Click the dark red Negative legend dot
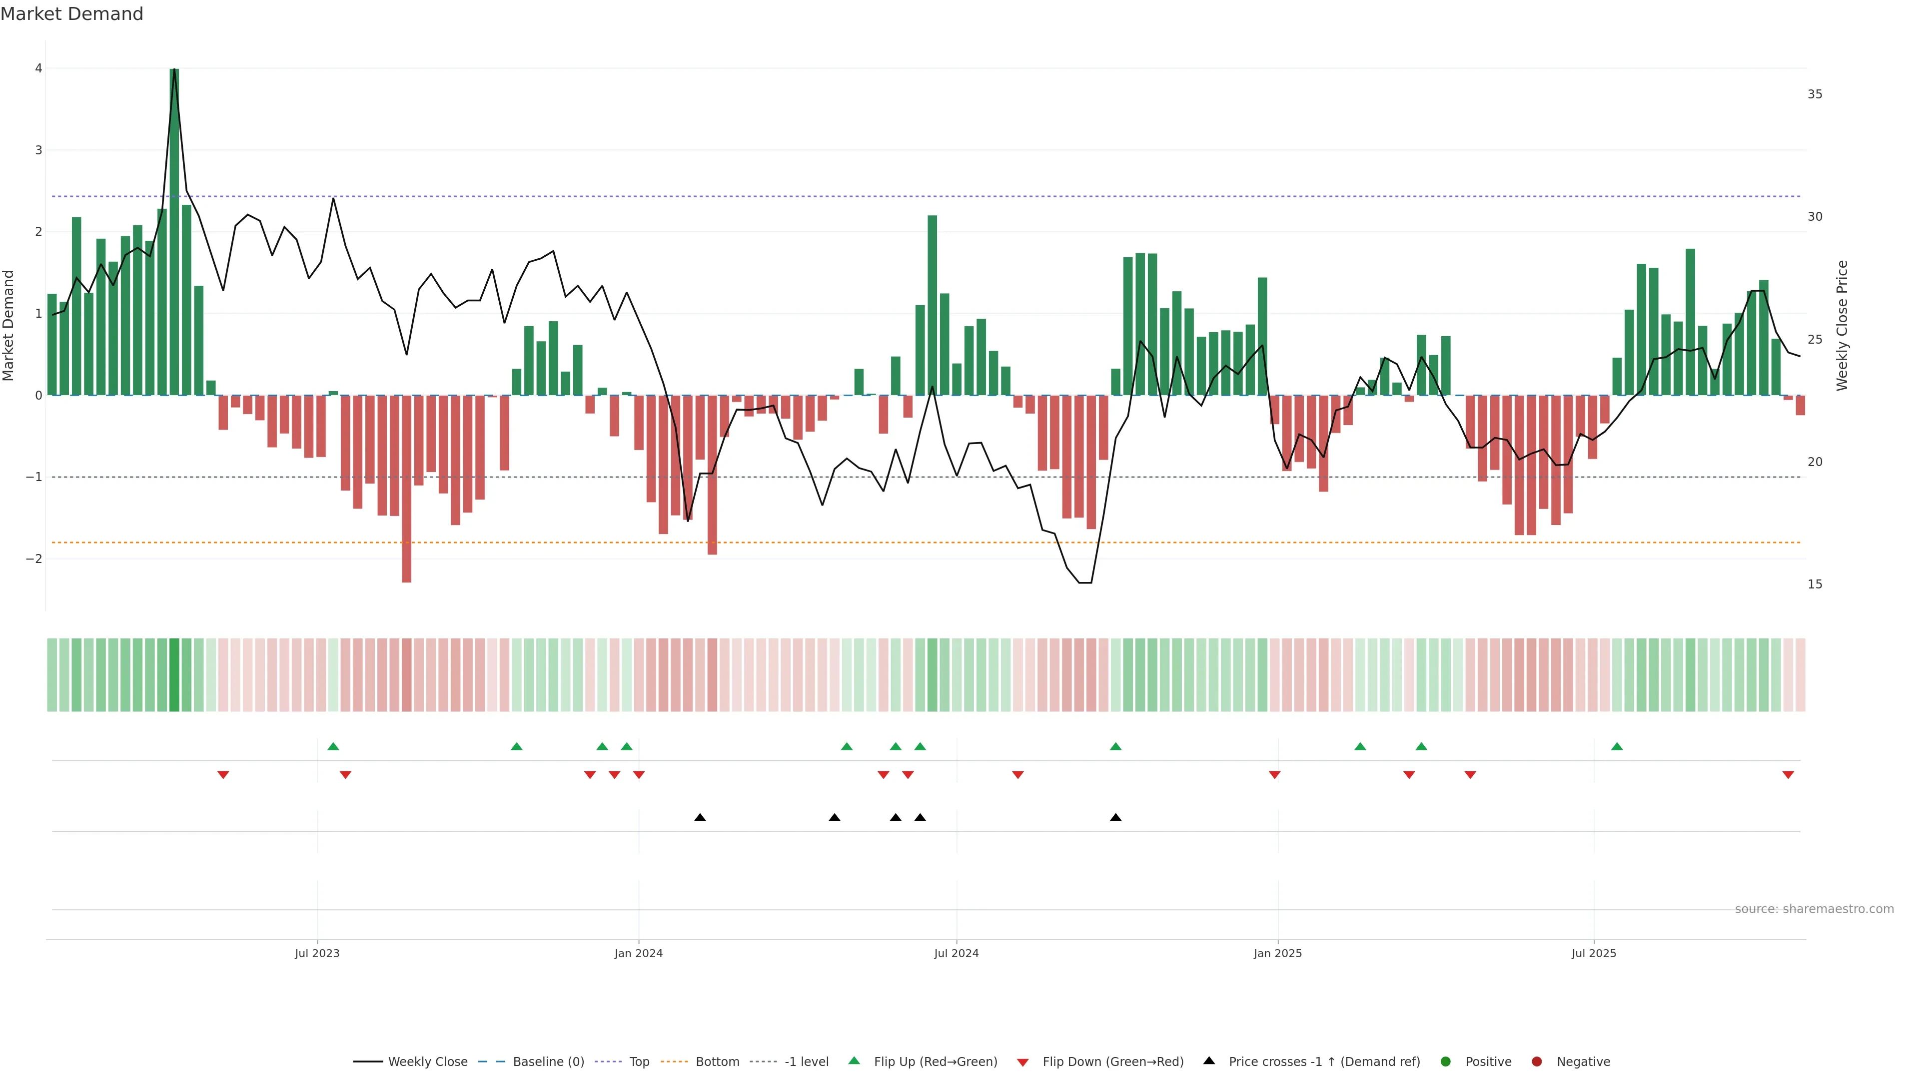 1537,1061
